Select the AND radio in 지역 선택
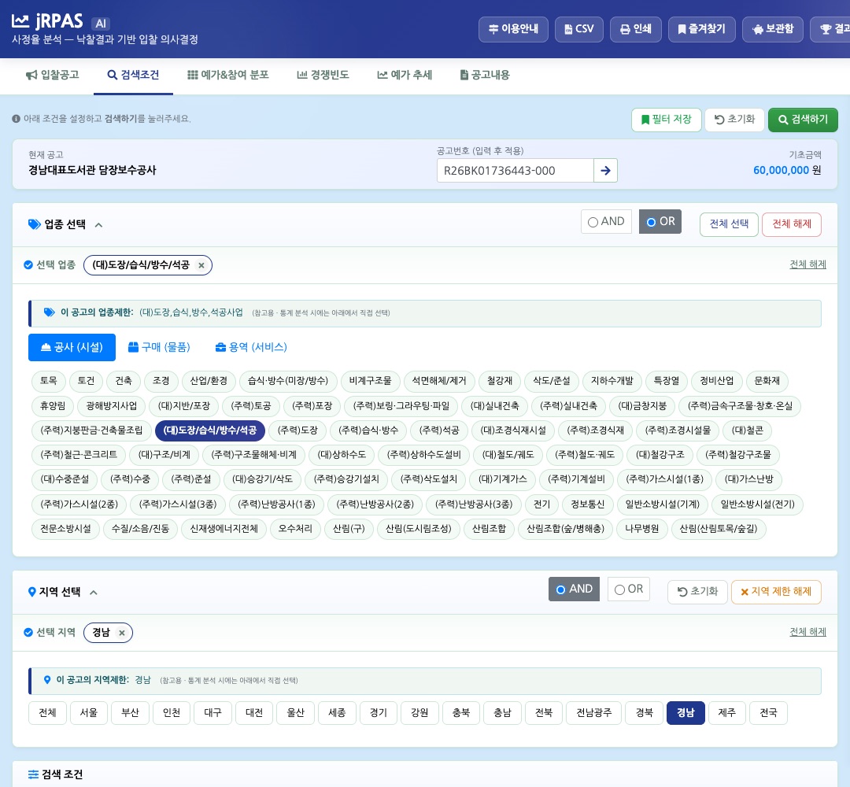The width and height of the screenshot is (850, 787). (574, 589)
